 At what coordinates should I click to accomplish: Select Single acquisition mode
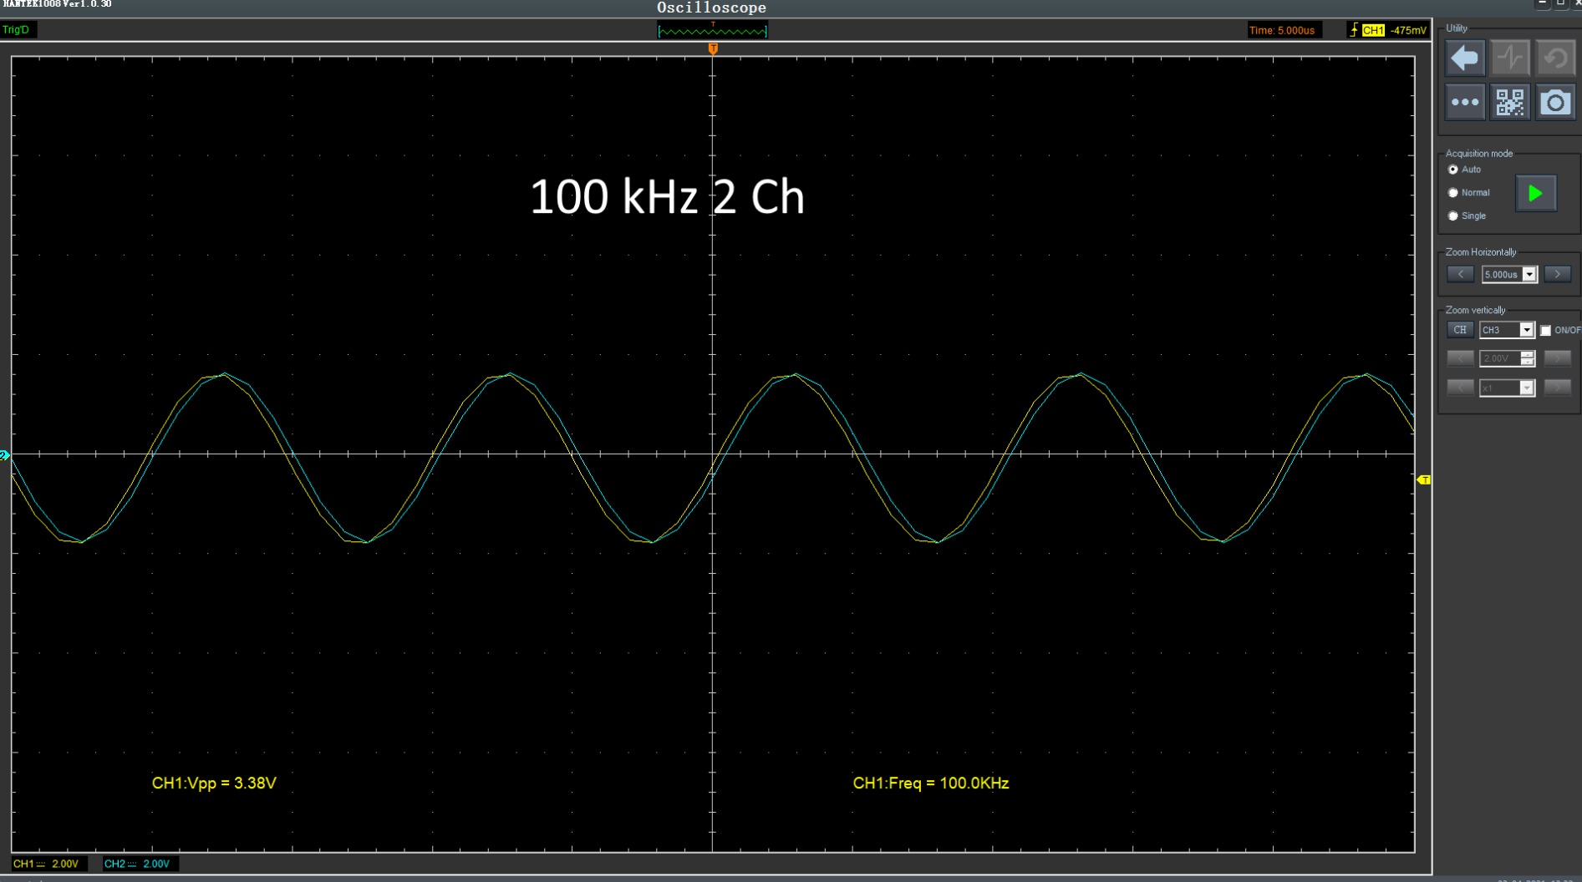[1453, 216]
